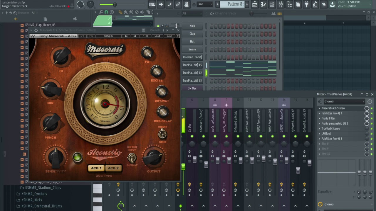
Task: Toggle Fruity Filter slot enable LED
Action: pyautogui.click(x=372, y=118)
